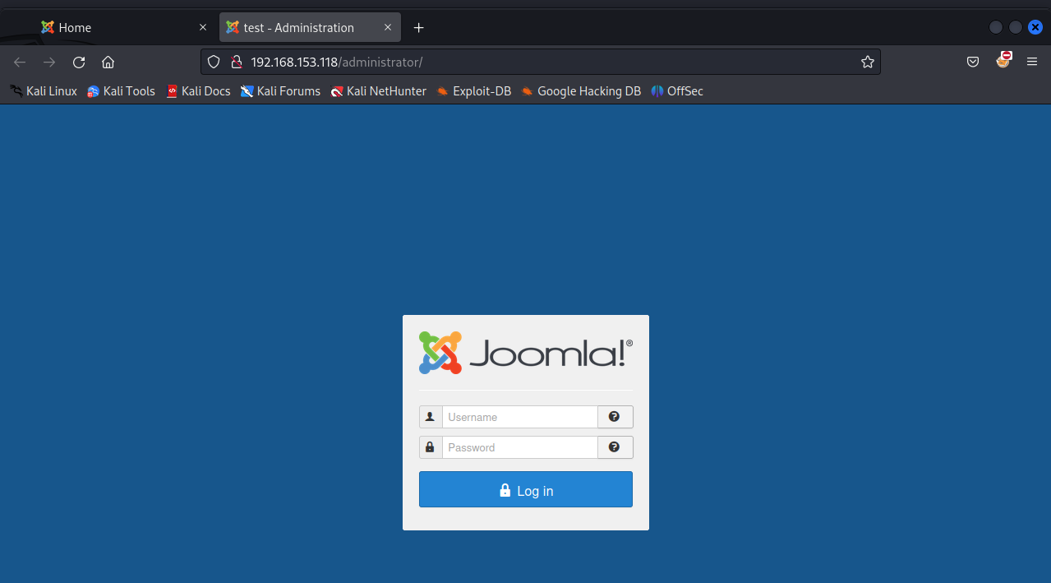
Task: Open a new browser tab
Action: pos(419,27)
